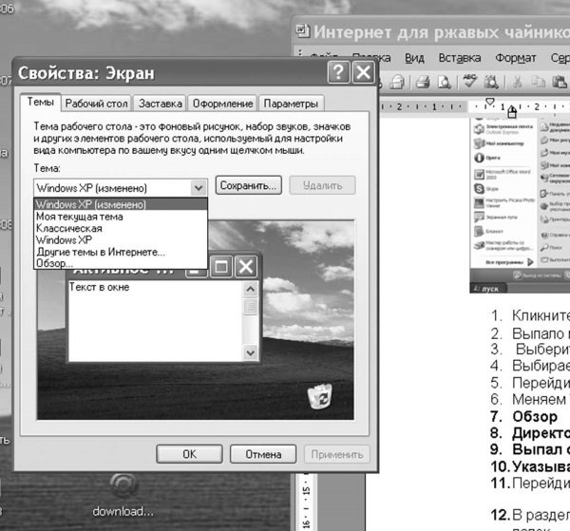Click the embedded Start menu screenshot in Word
Image resolution: width=570 pixels, height=531 pixels.
point(520,204)
